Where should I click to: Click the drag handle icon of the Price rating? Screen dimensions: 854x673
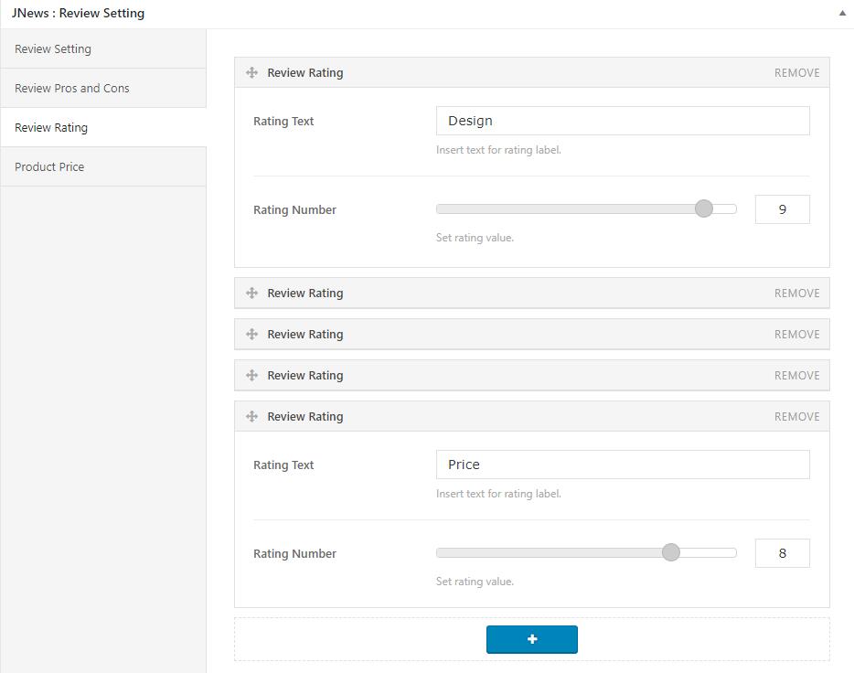tap(251, 417)
